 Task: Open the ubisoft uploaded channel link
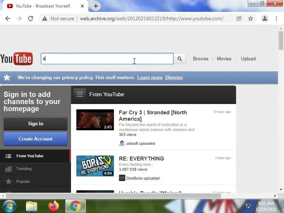click(x=141, y=143)
